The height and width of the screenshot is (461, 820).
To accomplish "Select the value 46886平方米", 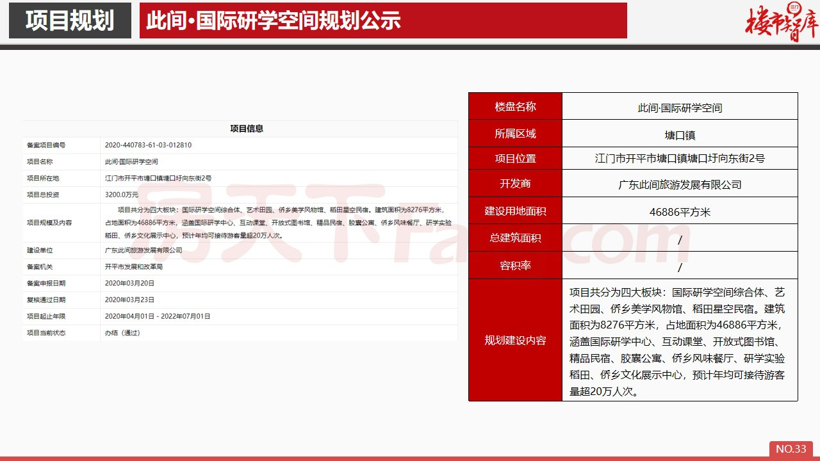I will [x=680, y=212].
